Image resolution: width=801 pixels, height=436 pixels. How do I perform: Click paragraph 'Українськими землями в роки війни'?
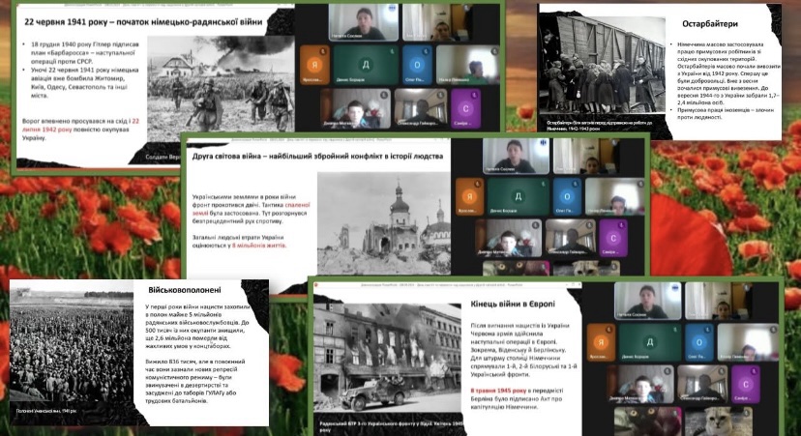251,209
